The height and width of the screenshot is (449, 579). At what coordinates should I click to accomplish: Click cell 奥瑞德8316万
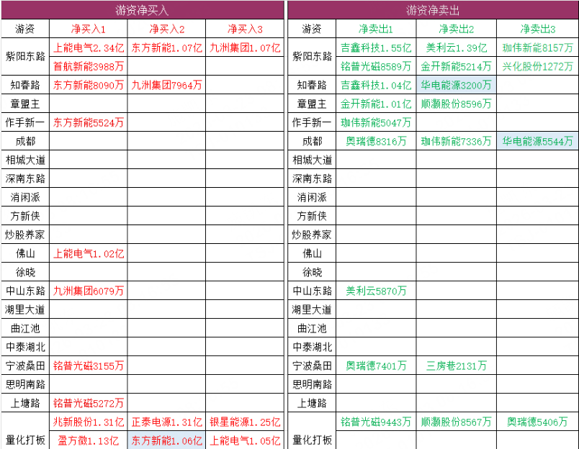(x=376, y=141)
